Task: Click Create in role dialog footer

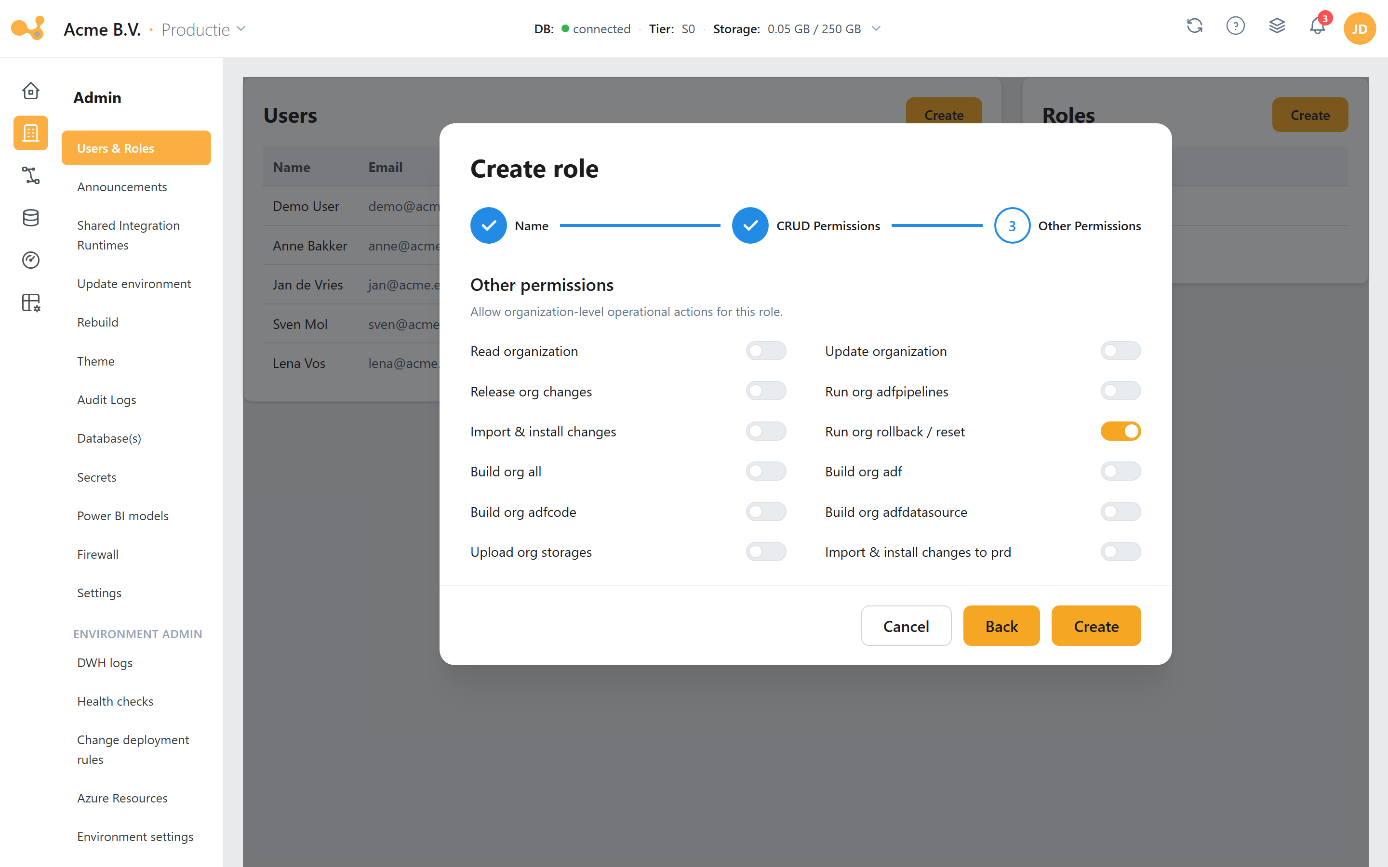Action: [x=1095, y=626]
